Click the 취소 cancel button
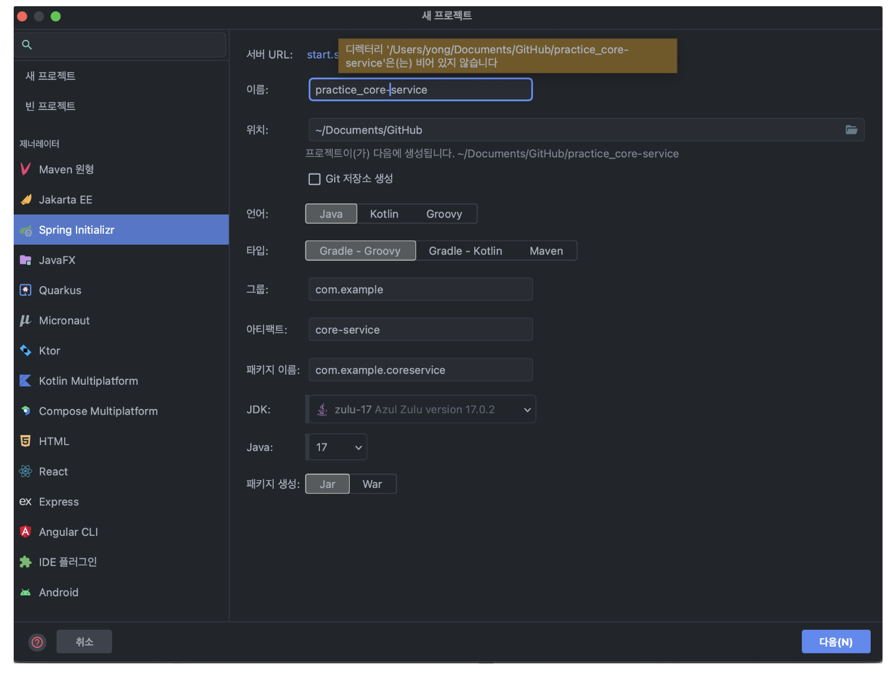The image size is (890, 674). pyautogui.click(x=84, y=642)
